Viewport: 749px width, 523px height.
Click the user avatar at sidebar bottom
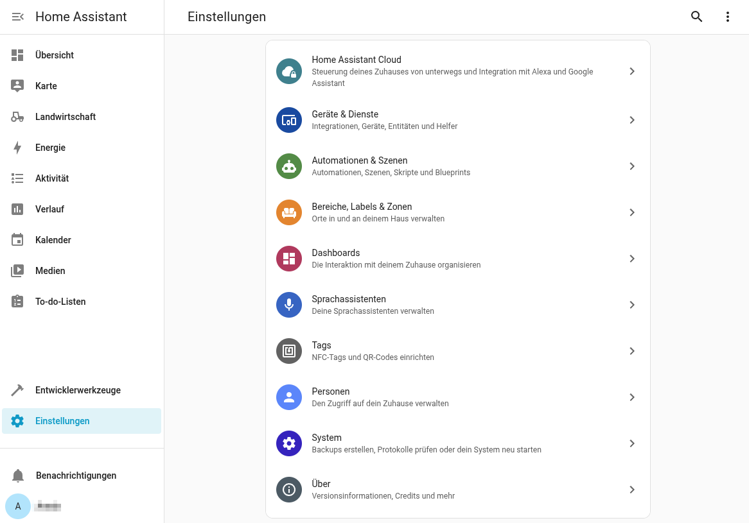point(18,506)
